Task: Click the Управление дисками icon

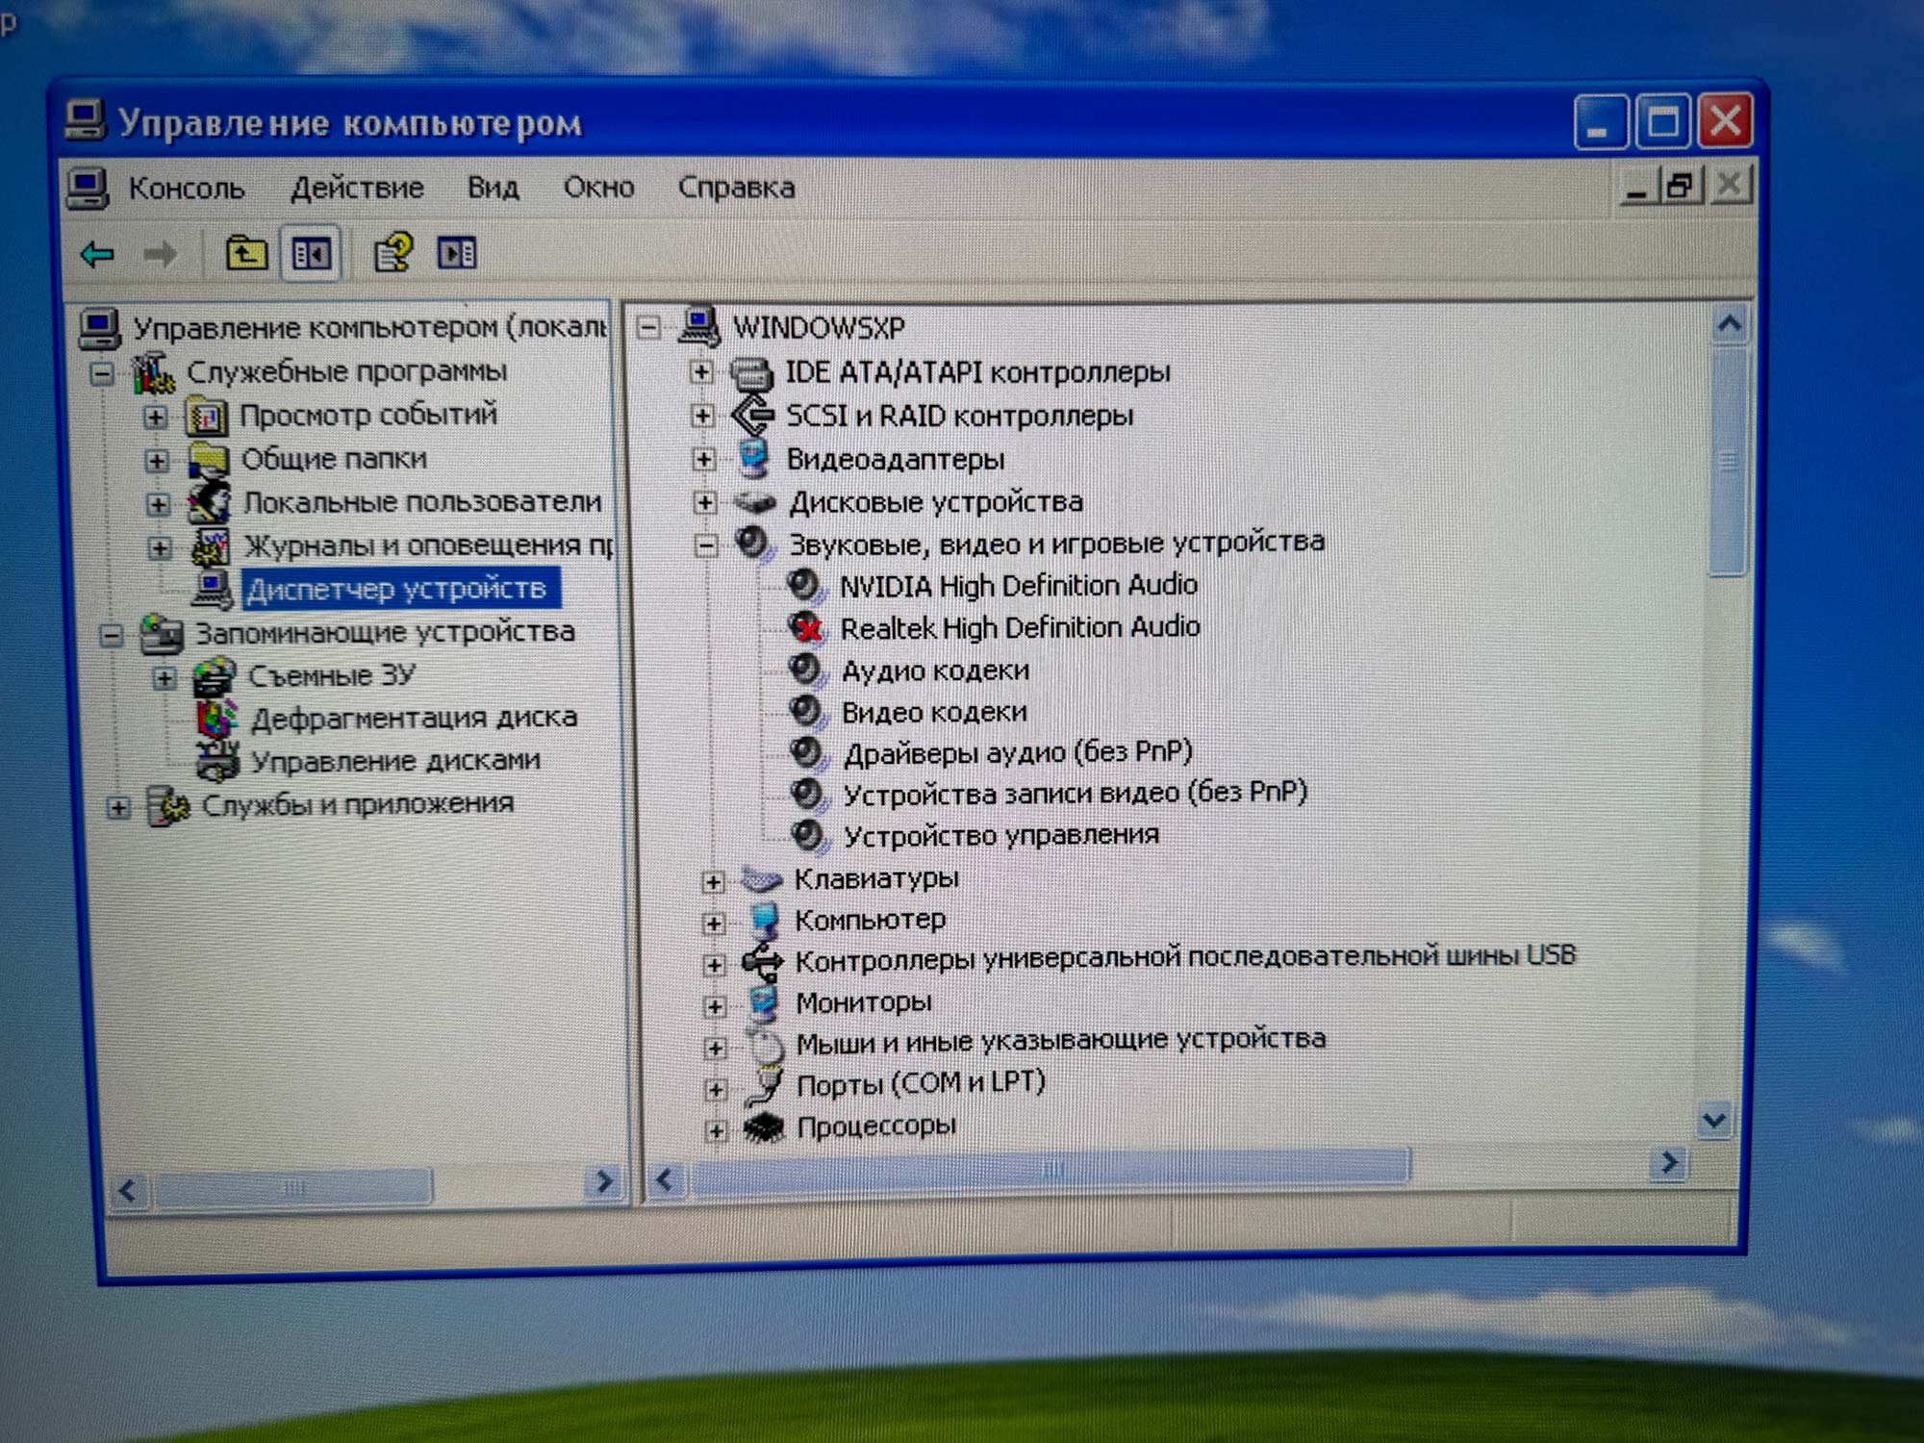Action: tap(217, 761)
